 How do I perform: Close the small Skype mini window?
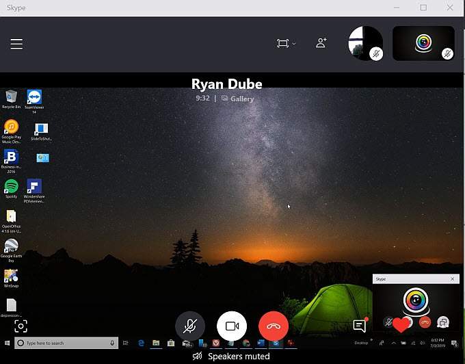coord(452,279)
